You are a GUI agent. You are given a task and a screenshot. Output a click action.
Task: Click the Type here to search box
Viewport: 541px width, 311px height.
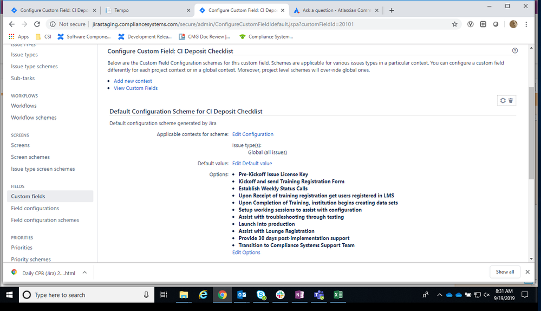[86, 295]
